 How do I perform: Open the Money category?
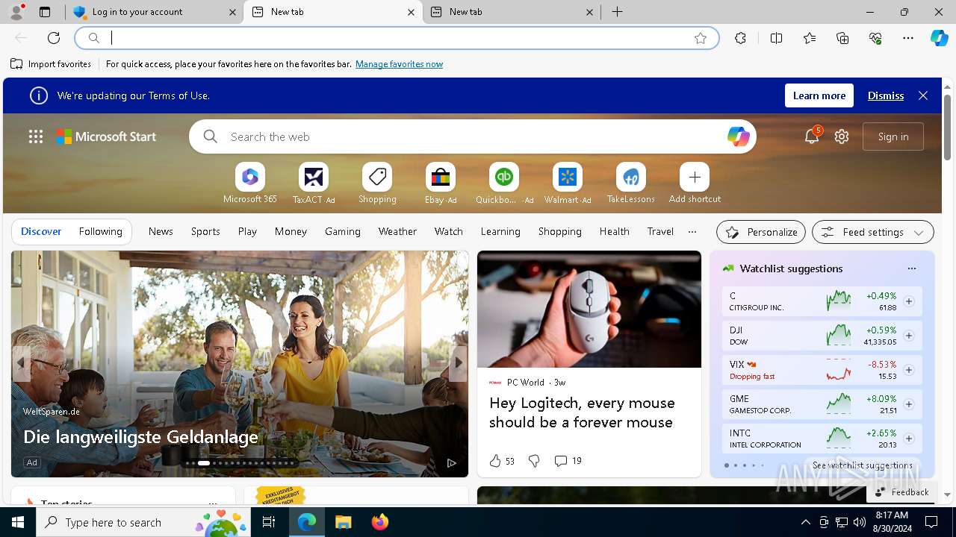[x=291, y=231]
